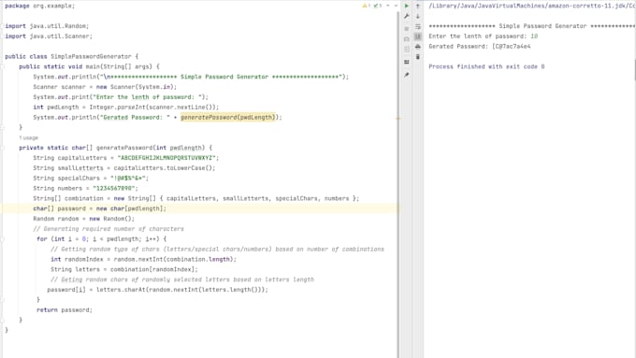Click 'import java.util.Random;' line

coord(47,26)
